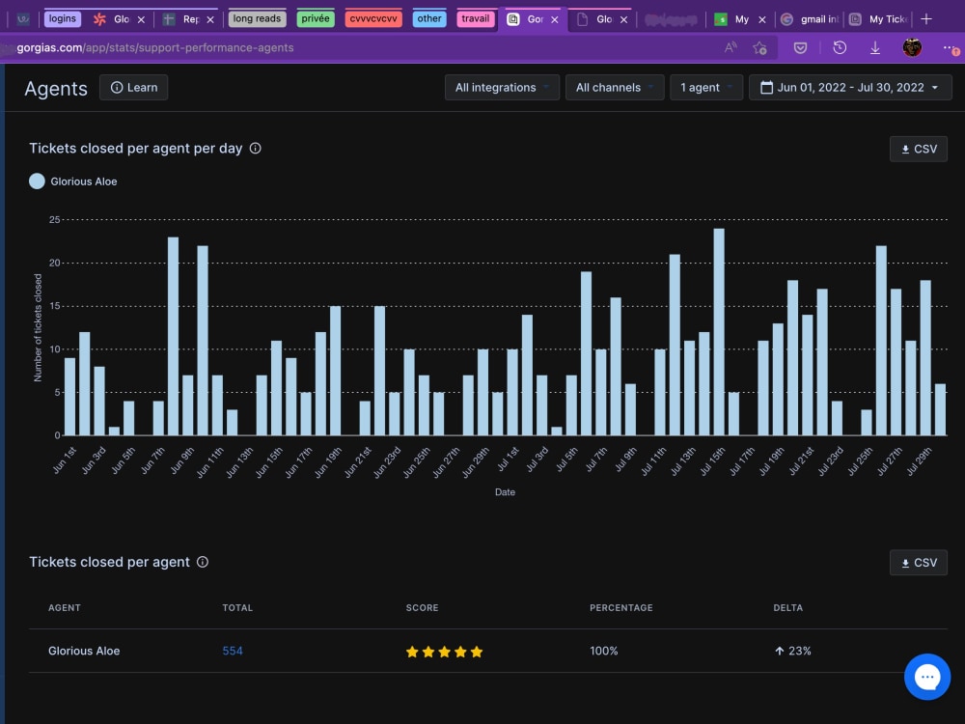This screenshot has width=965, height=724.
Task: Open the long reads tab group
Action: pyautogui.click(x=257, y=18)
